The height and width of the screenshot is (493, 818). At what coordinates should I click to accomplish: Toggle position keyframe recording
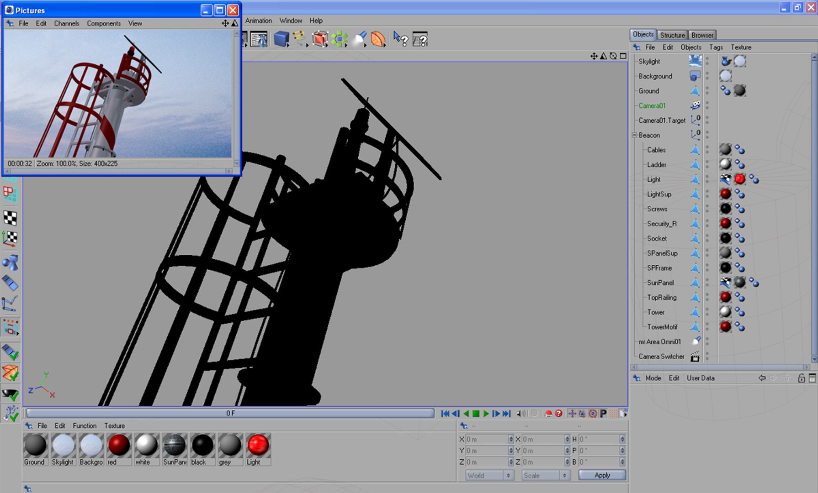572,414
